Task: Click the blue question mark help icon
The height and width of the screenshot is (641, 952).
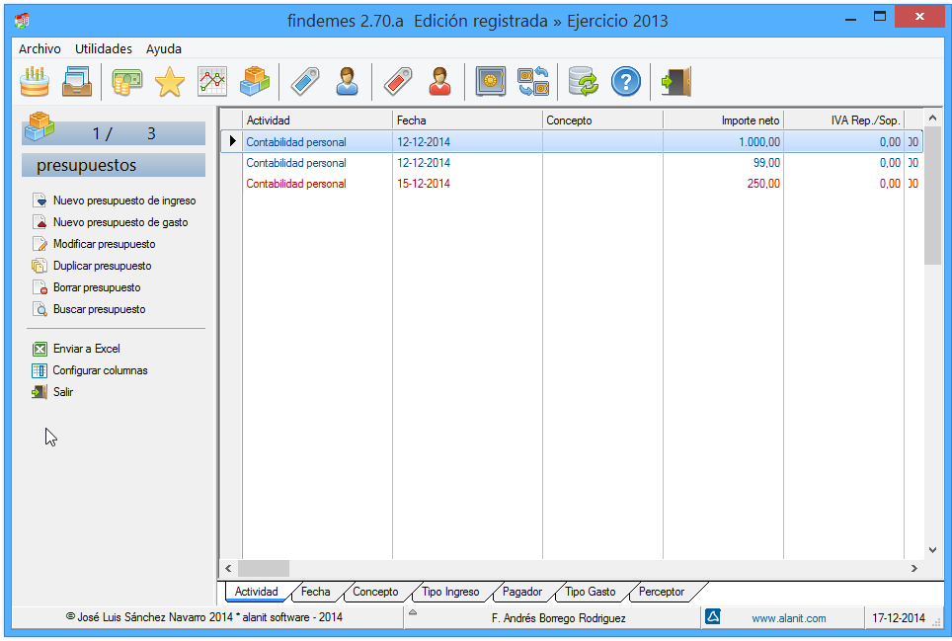Action: coord(626,81)
